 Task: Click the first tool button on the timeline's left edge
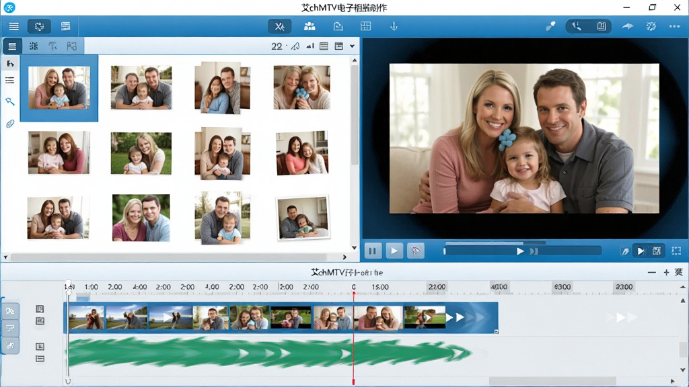pos(10,311)
